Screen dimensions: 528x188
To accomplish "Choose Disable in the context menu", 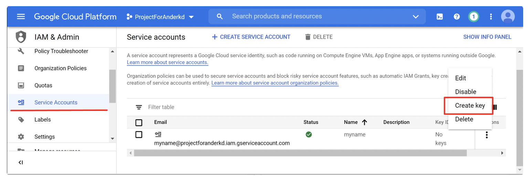I will pos(465,92).
